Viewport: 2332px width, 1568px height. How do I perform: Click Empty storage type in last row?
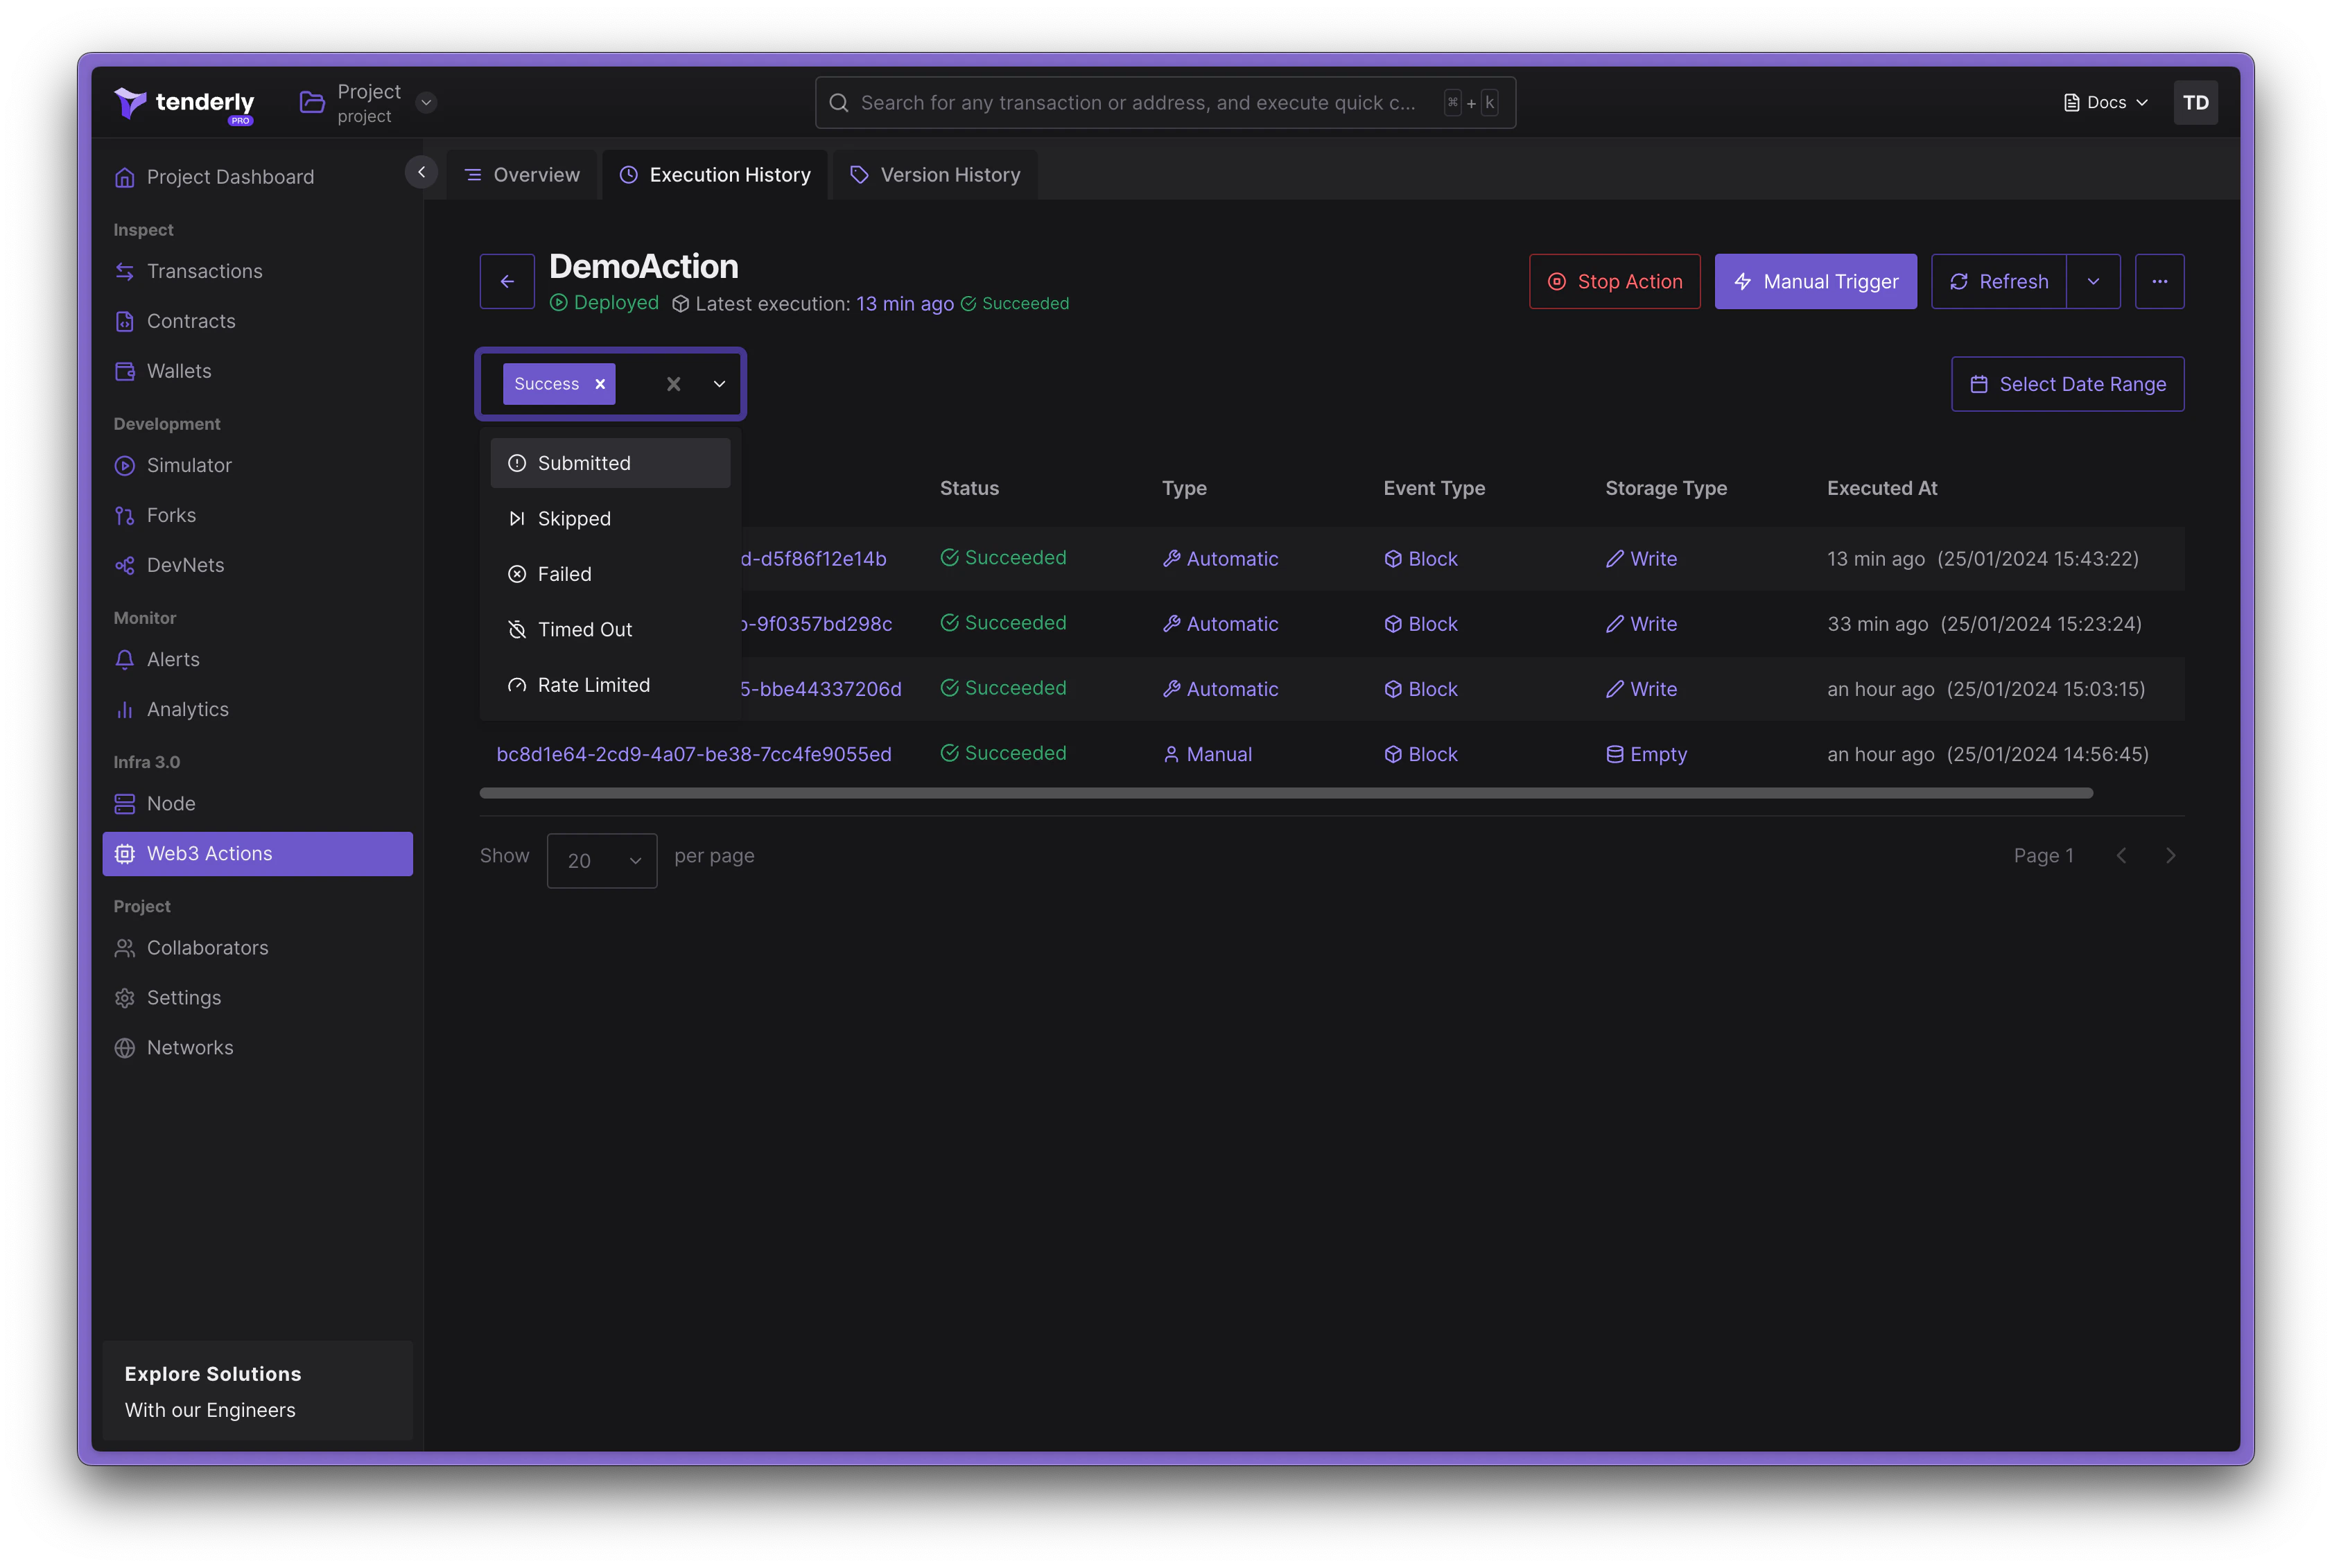tap(1646, 754)
